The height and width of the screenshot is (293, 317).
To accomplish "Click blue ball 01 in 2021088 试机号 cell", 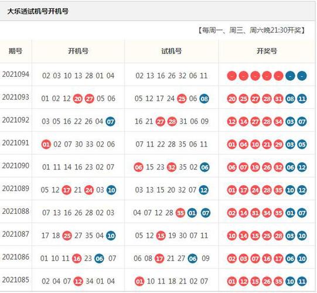I will [x=192, y=213].
